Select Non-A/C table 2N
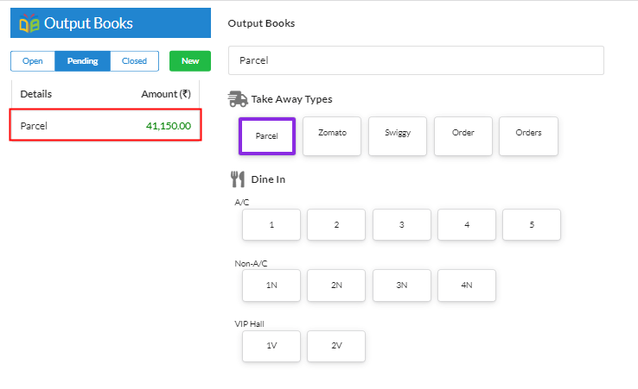Screen dimensions: 638x389 pyautogui.click(x=336, y=285)
